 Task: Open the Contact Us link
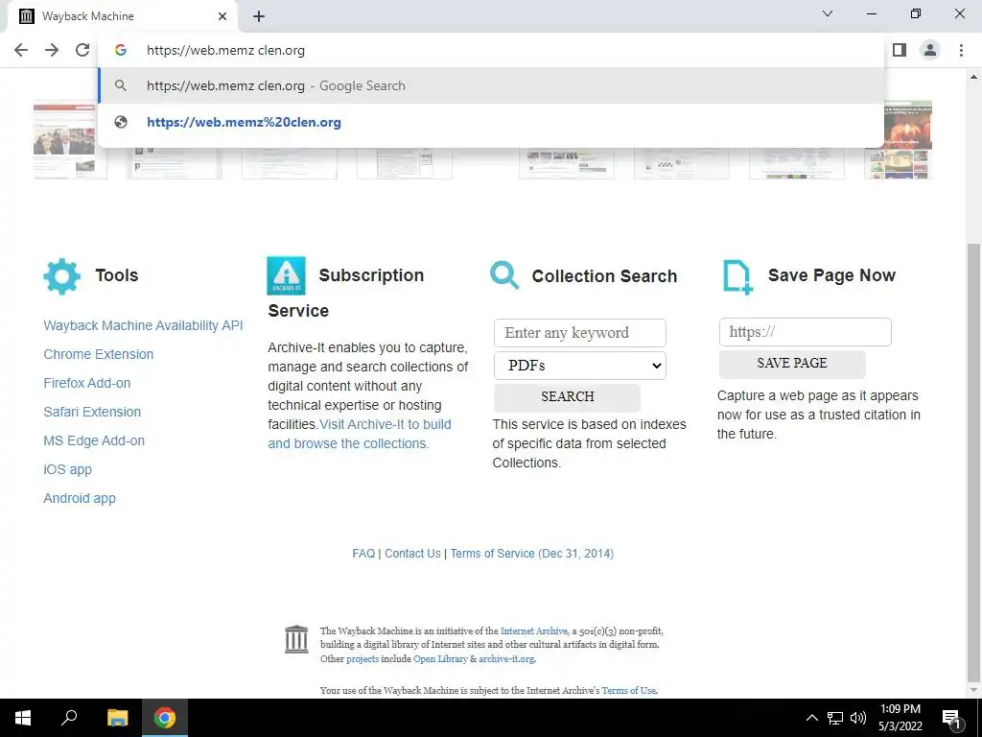[x=412, y=554]
